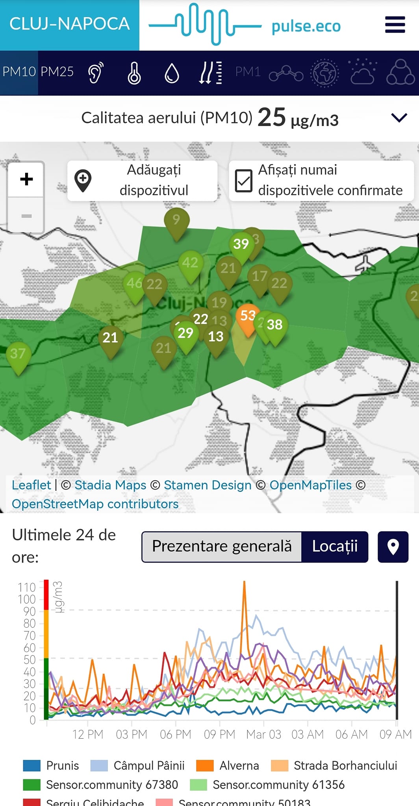Expand the air quality details chevron

pos(399,118)
